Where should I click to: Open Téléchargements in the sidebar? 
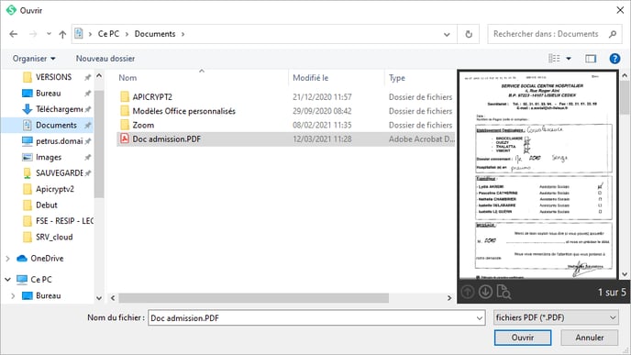point(59,109)
